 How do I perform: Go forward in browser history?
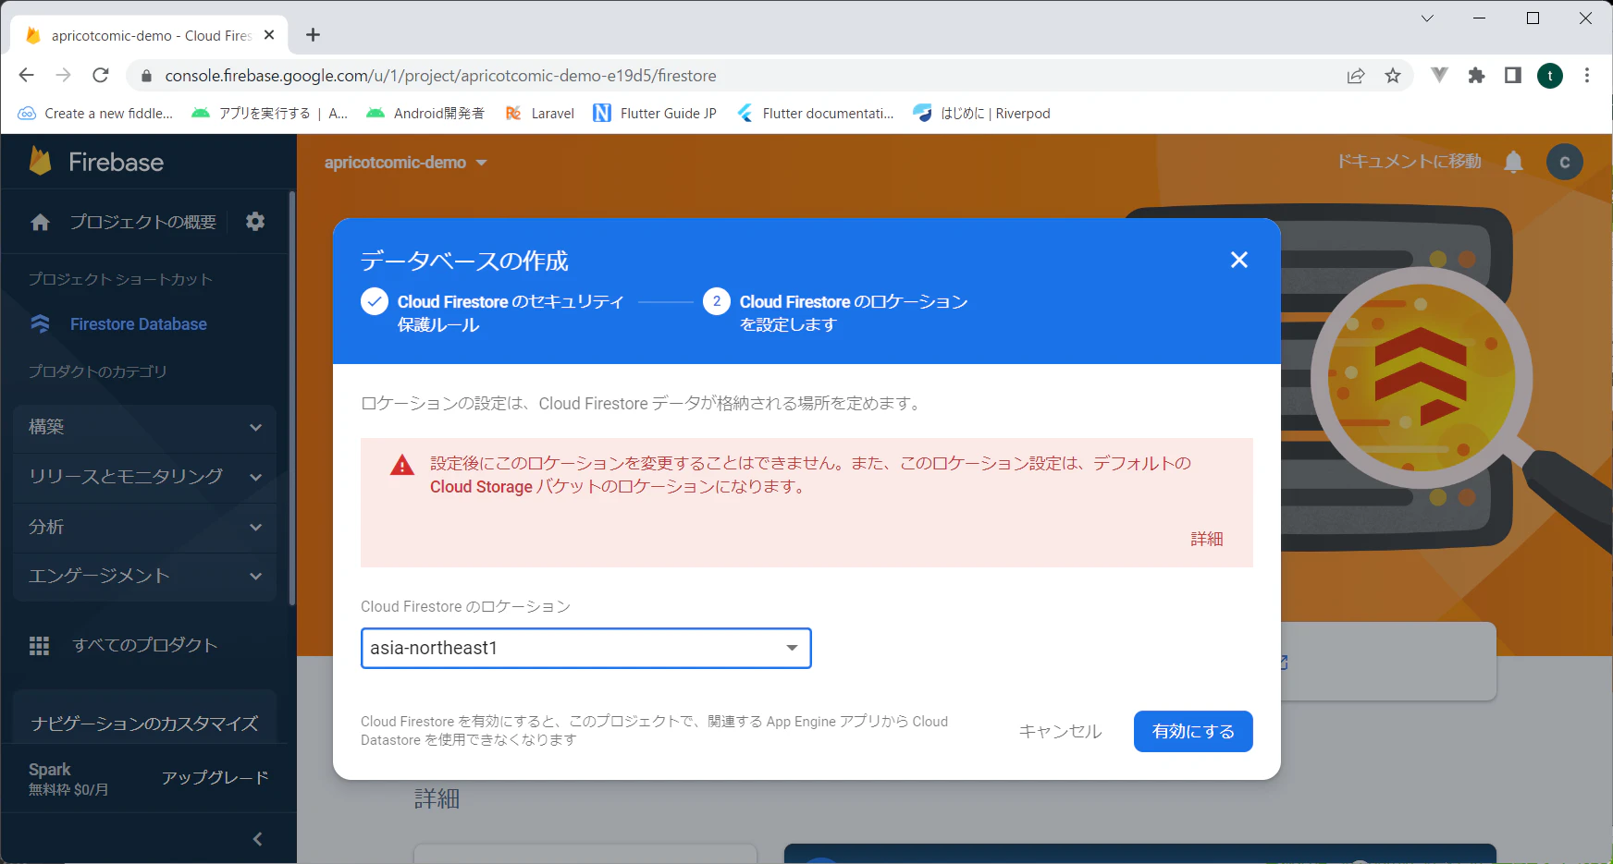[x=63, y=76]
